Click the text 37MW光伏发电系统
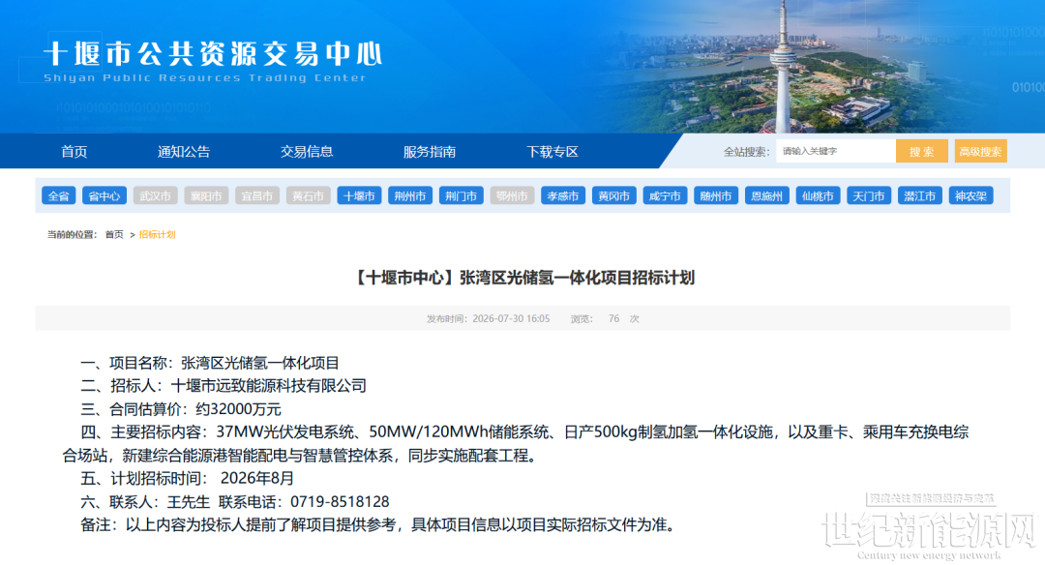The width and height of the screenshot is (1045, 565). [284, 431]
